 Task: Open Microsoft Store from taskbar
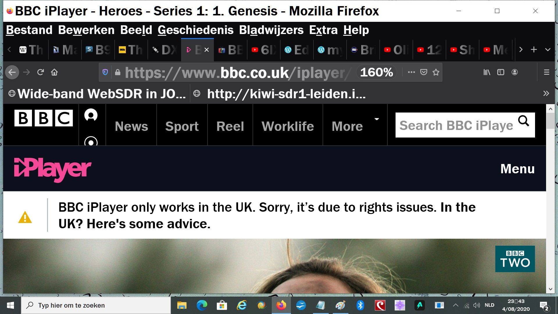[x=222, y=305]
